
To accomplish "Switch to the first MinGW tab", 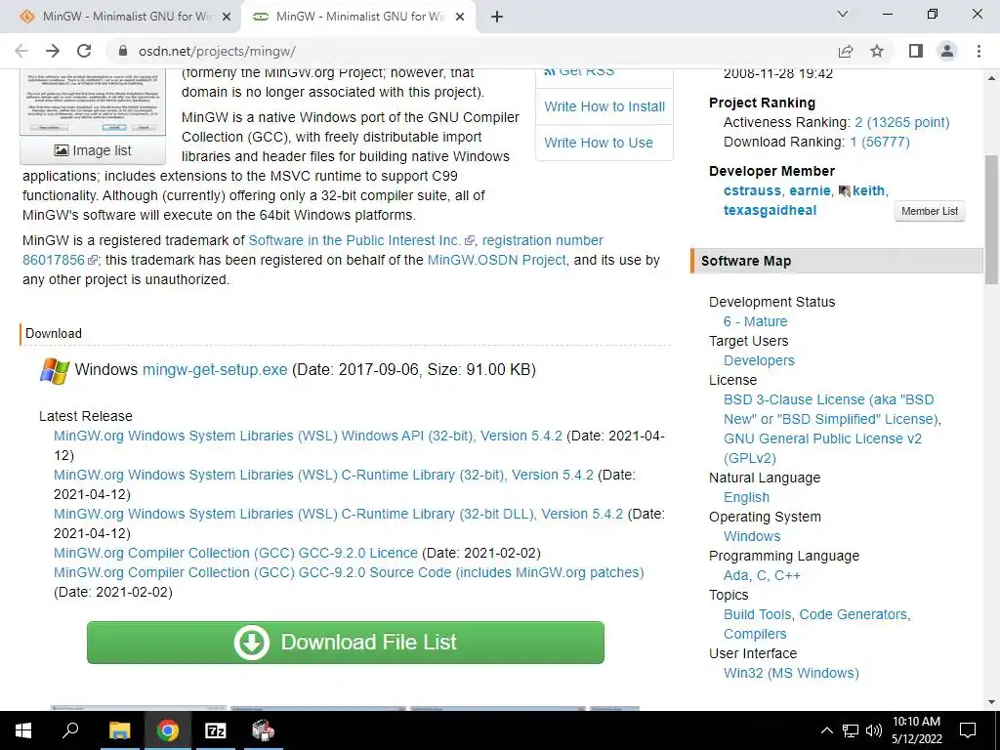I will [121, 17].
